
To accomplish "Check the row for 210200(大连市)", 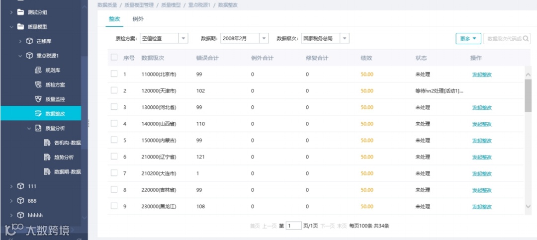I will (x=114, y=173).
